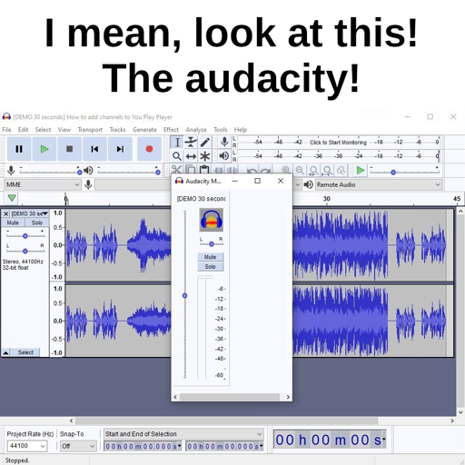Start recording with the red Record button
Image resolution: width=465 pixels, height=465 pixels.
[149, 149]
